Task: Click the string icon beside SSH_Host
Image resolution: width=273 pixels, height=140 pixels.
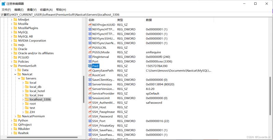Action: [x=90, y=107]
